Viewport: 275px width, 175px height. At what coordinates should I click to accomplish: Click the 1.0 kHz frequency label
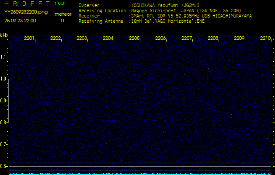click(4, 79)
